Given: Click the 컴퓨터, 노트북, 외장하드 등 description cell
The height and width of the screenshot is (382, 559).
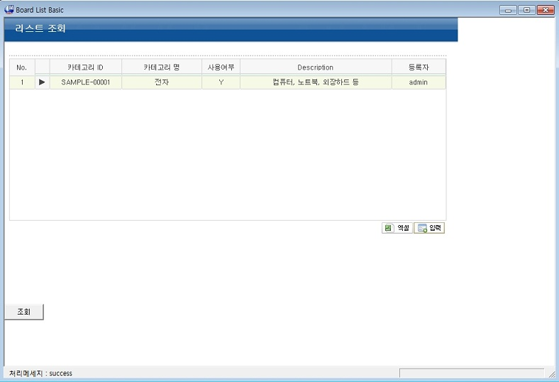Looking at the screenshot, I should point(315,82).
